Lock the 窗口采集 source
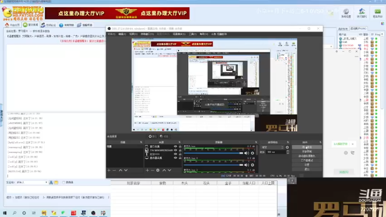Viewport: 386px width, 217px height. click(x=180, y=147)
